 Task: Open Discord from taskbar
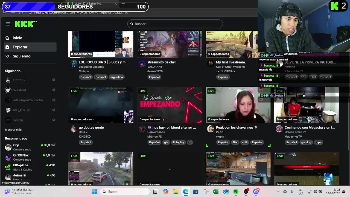(256, 192)
